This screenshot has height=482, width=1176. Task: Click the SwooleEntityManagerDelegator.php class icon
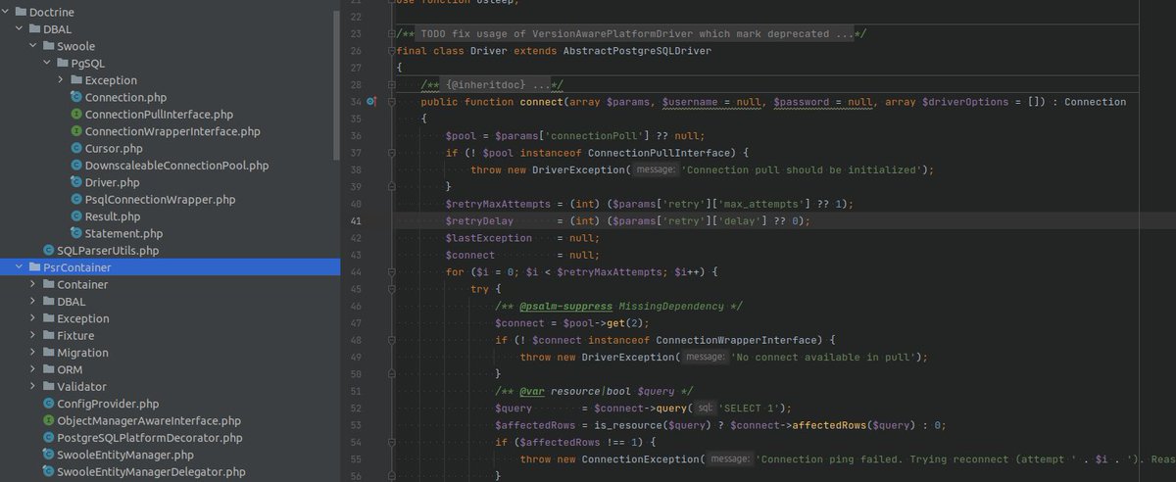[48, 471]
